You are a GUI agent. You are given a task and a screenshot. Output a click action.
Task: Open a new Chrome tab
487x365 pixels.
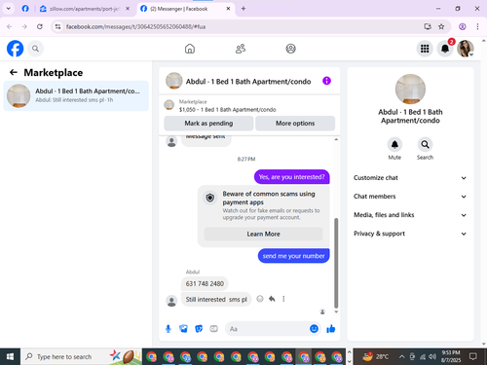point(243,9)
